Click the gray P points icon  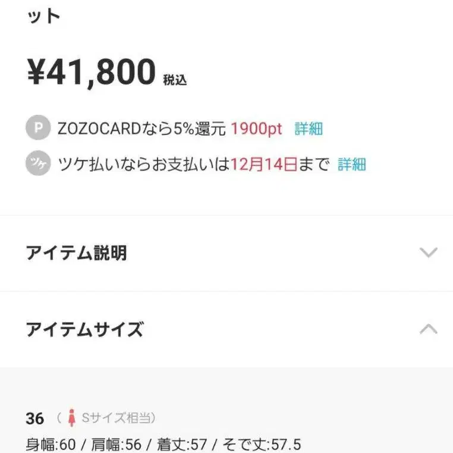click(x=38, y=128)
